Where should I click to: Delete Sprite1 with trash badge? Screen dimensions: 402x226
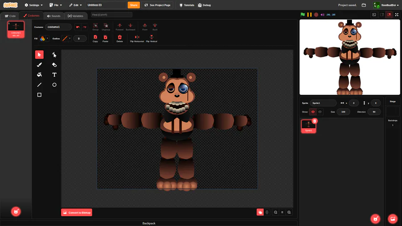coord(314,121)
